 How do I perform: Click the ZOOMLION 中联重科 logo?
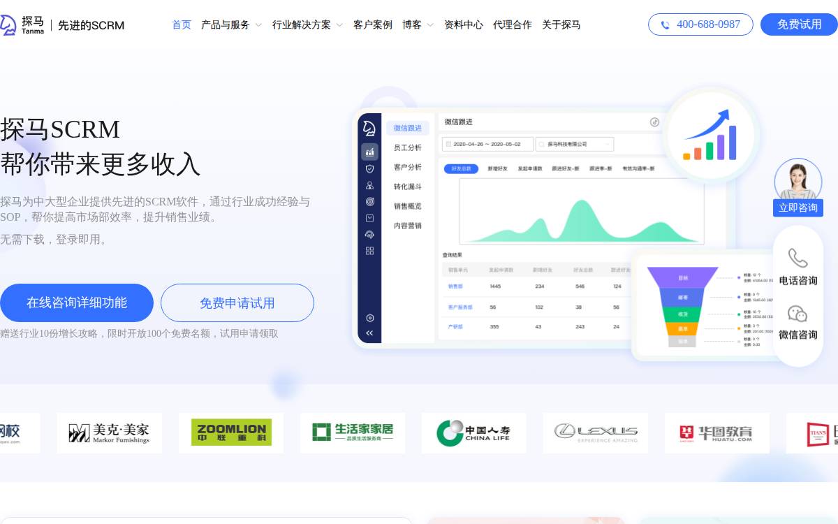[231, 433]
